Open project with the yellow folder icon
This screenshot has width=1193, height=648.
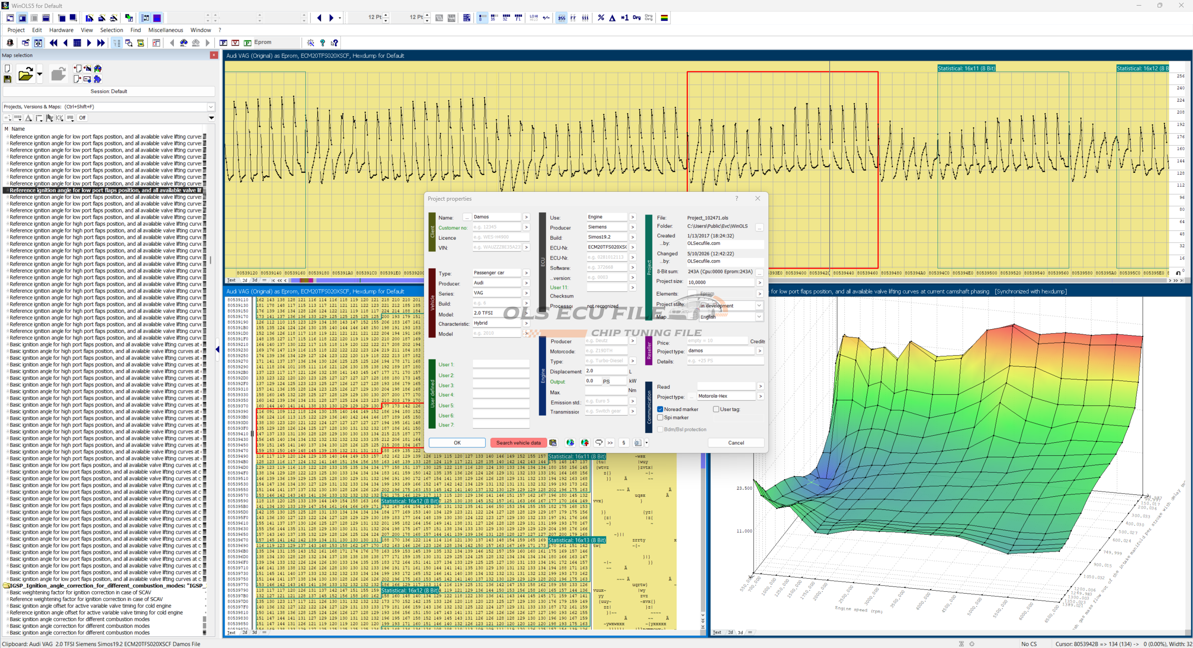coord(25,74)
